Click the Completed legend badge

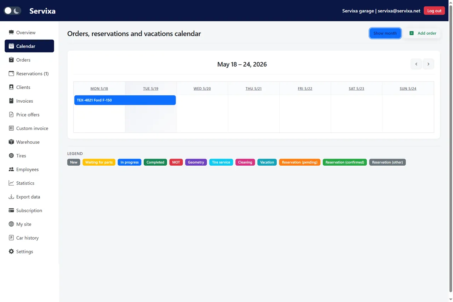(155, 162)
